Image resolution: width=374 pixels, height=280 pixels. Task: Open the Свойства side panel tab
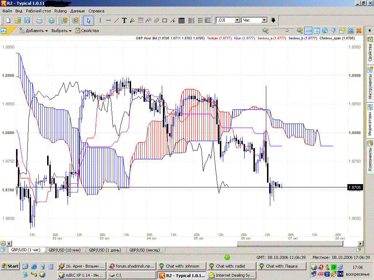[x=370, y=50]
